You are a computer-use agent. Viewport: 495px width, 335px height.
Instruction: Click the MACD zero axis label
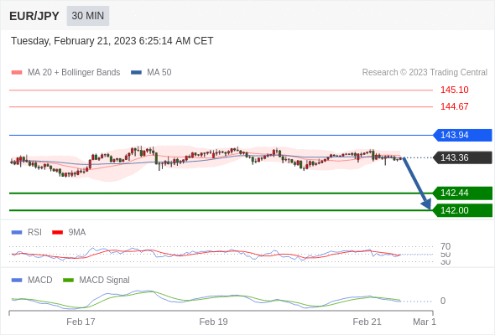point(443,301)
